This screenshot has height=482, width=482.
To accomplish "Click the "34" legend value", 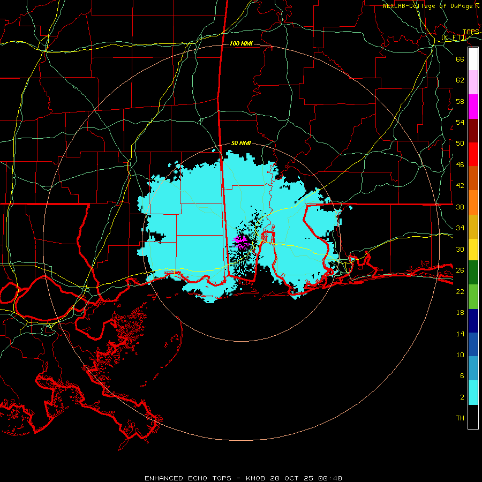I will coord(460,228).
